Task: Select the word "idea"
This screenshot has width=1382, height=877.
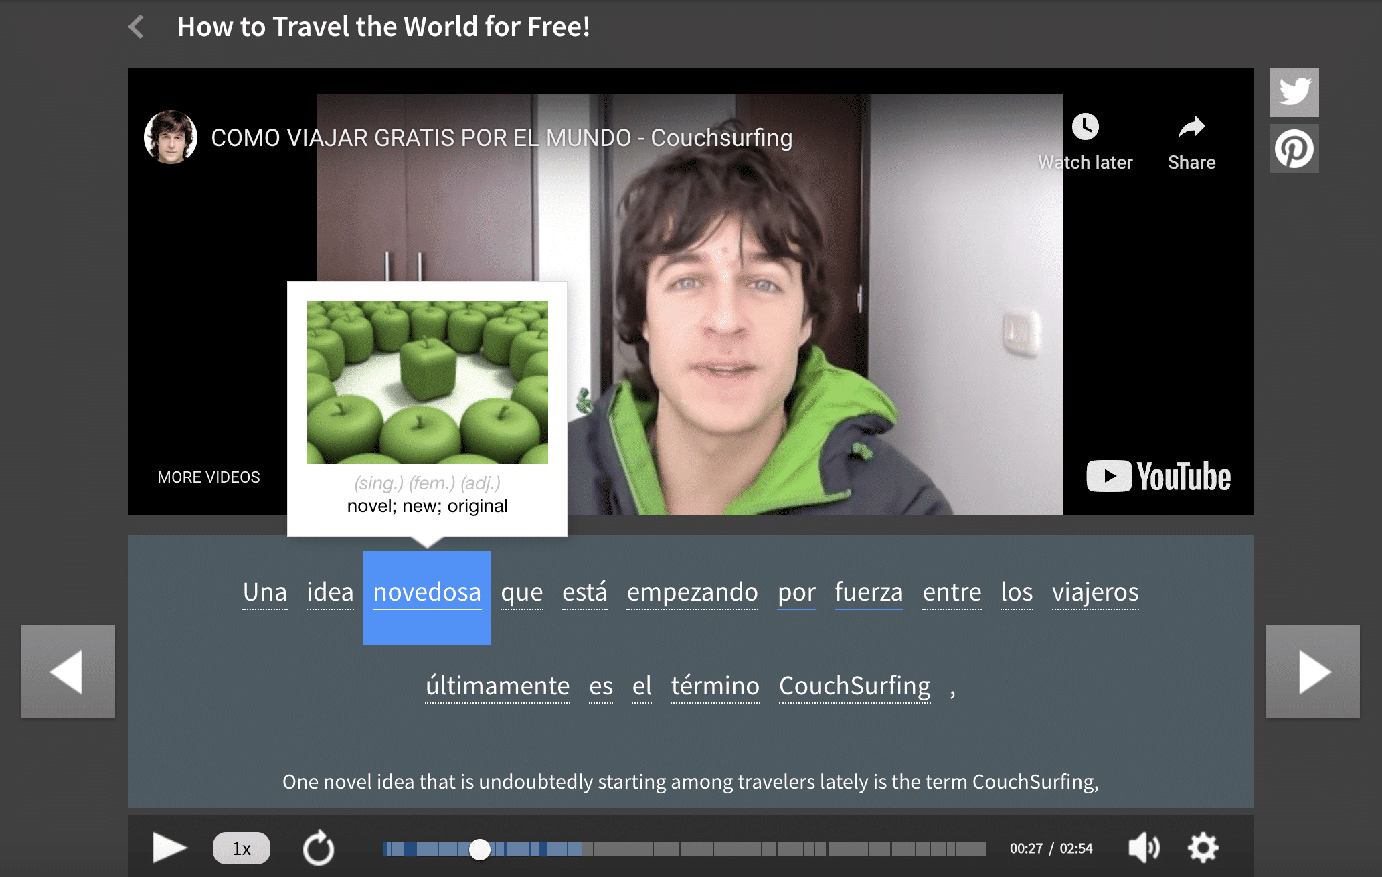Action: tap(330, 592)
